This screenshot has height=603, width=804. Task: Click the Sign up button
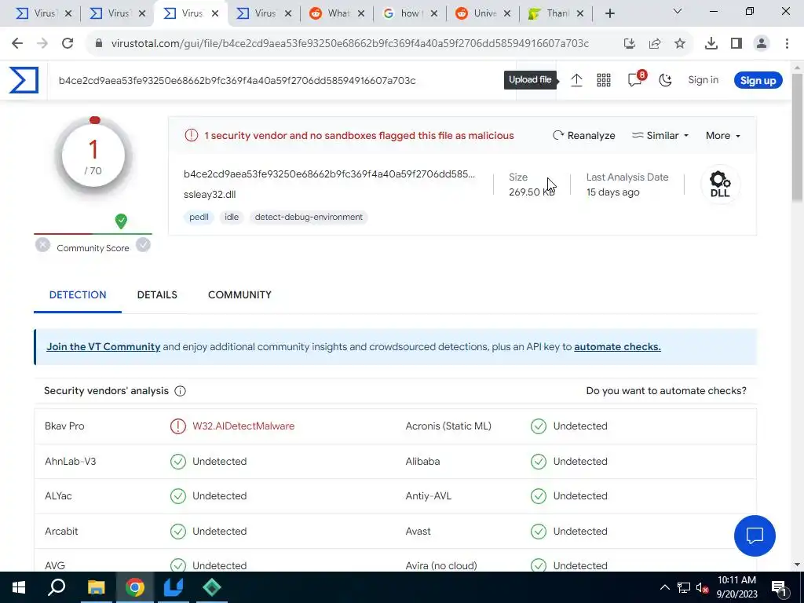(758, 81)
